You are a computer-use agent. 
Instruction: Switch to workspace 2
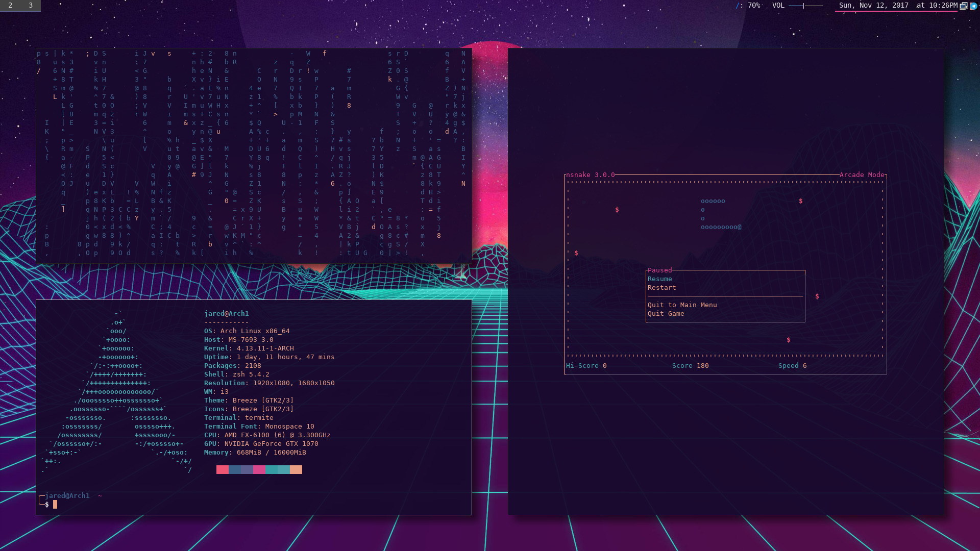(10, 6)
